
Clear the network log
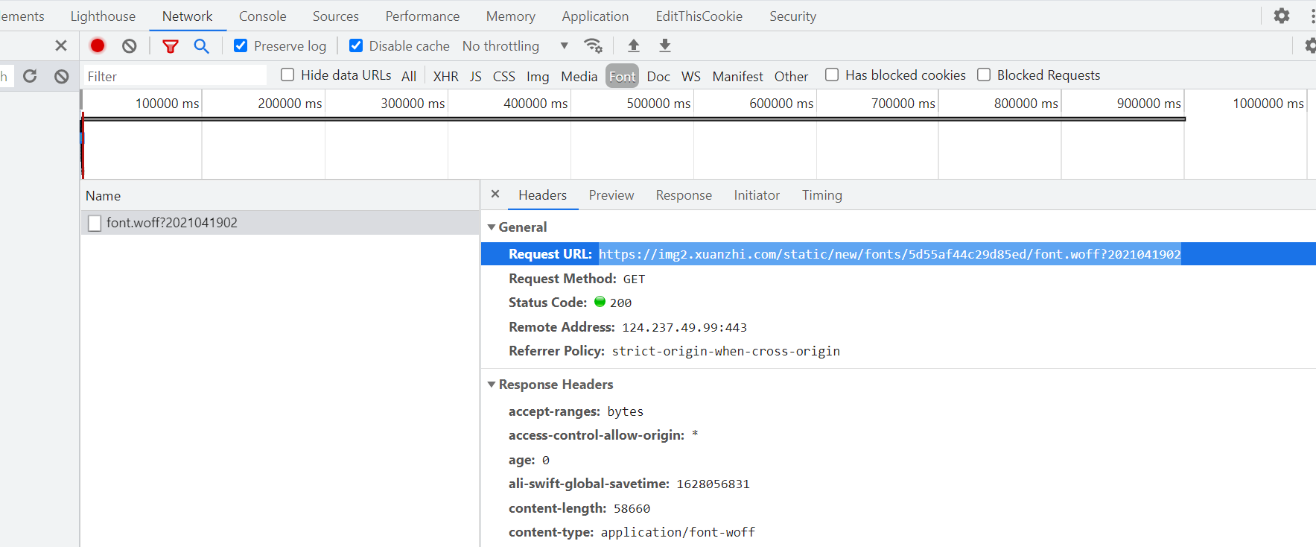point(130,46)
